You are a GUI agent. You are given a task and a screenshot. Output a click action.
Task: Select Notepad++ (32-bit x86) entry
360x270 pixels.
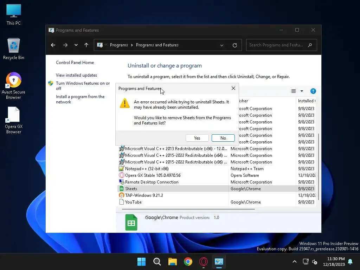click(x=217, y=168)
